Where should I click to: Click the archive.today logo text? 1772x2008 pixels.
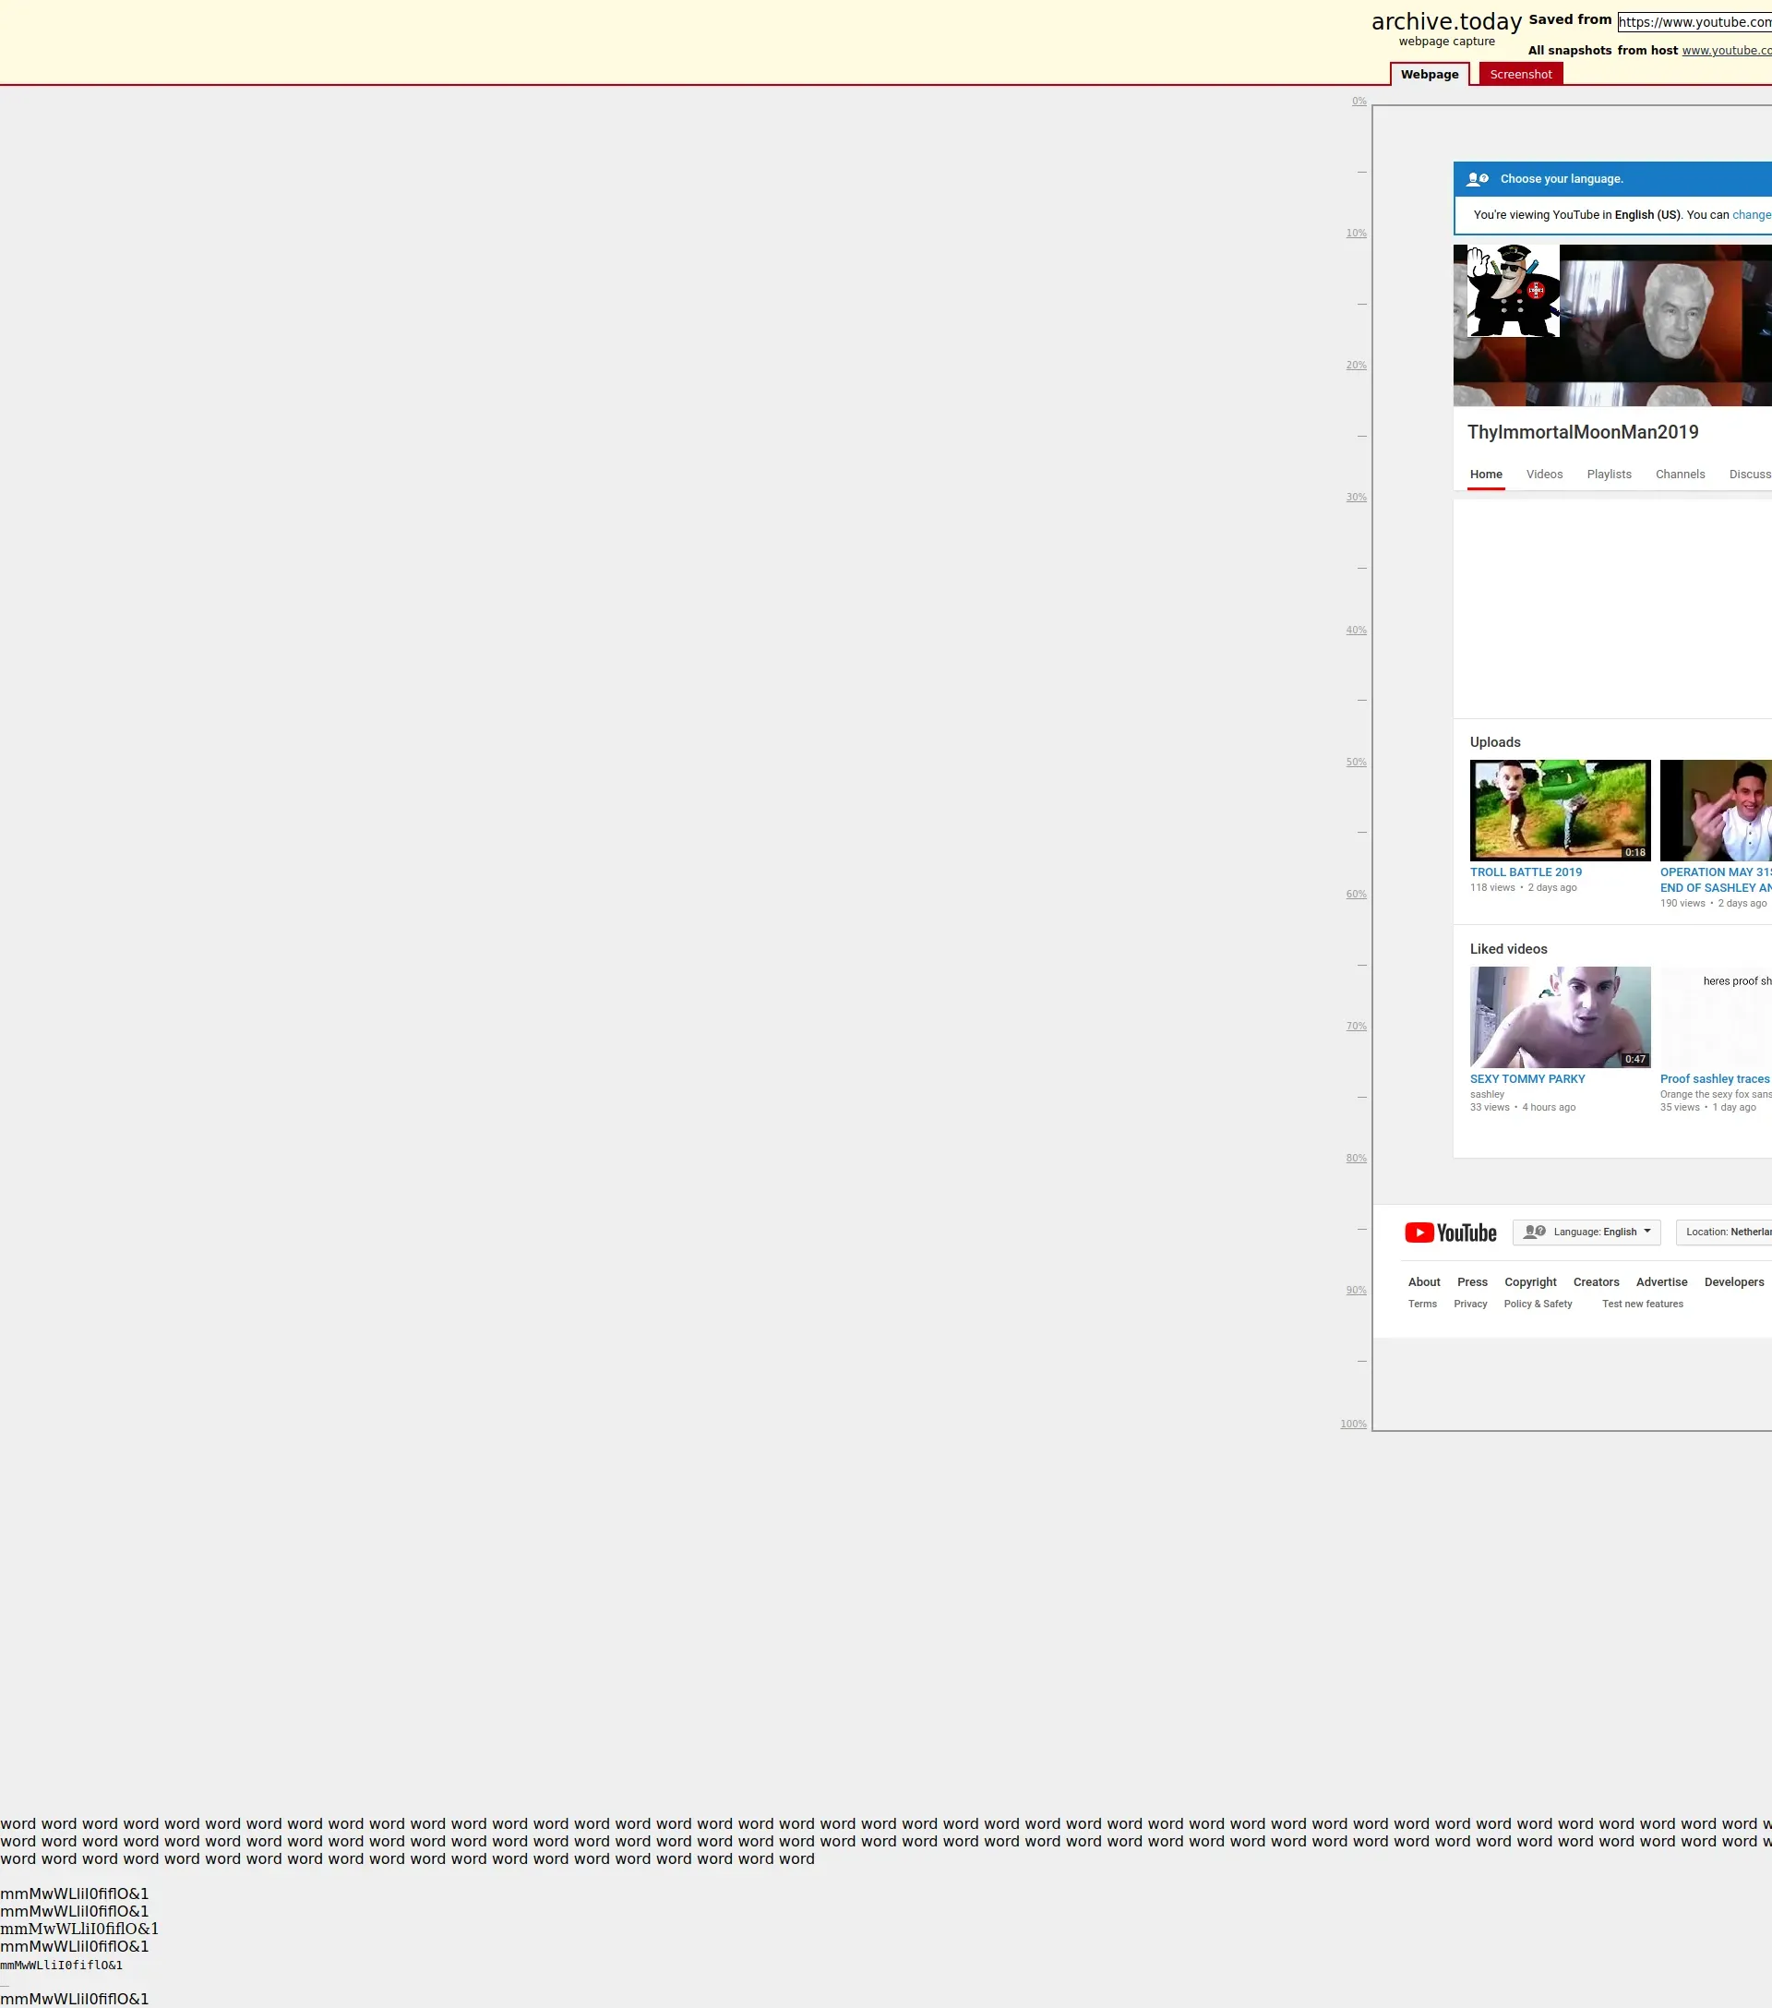point(1446,21)
